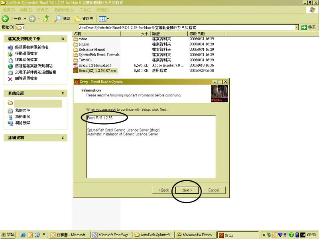Select the extras folder icon

coord(76,39)
